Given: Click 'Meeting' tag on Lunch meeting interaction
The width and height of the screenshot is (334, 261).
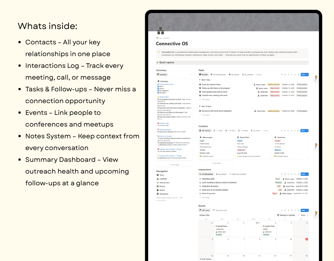Looking at the screenshot, I should [278, 183].
